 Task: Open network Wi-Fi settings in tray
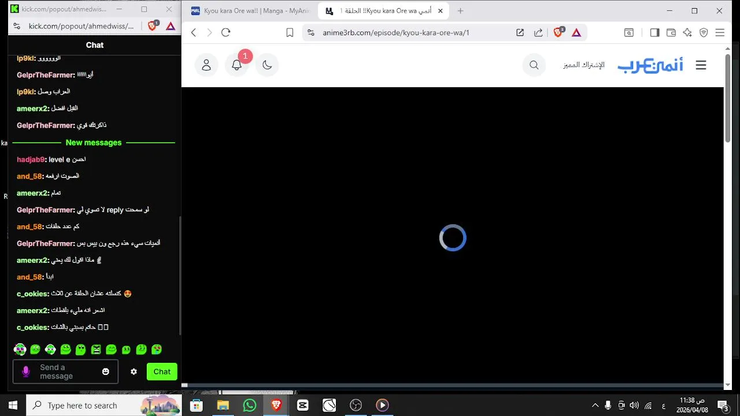(x=648, y=405)
